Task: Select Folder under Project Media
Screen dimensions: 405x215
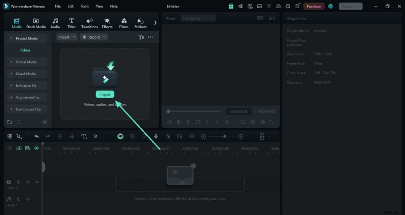Action: (x=25, y=50)
